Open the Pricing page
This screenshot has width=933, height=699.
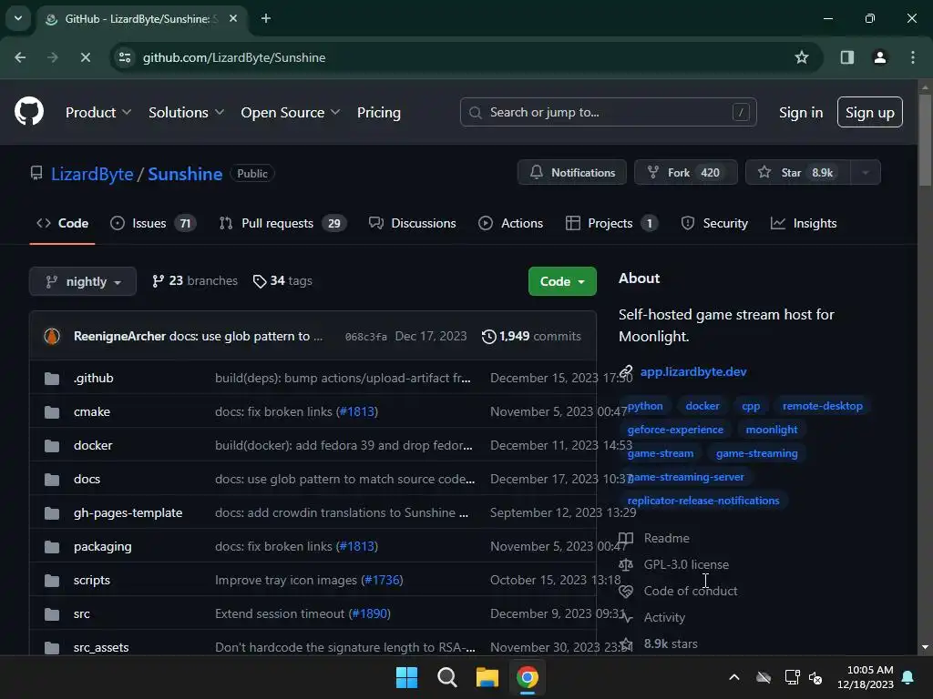point(378,112)
